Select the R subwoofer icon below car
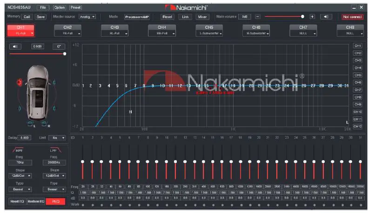Image resolution: width=369 pixels, height=213 pixels. pos(44,123)
